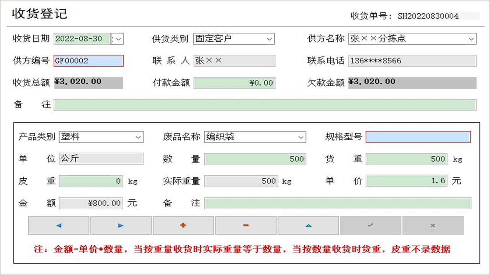Click the 供方编号 field containing GF00002

[x=88, y=61]
